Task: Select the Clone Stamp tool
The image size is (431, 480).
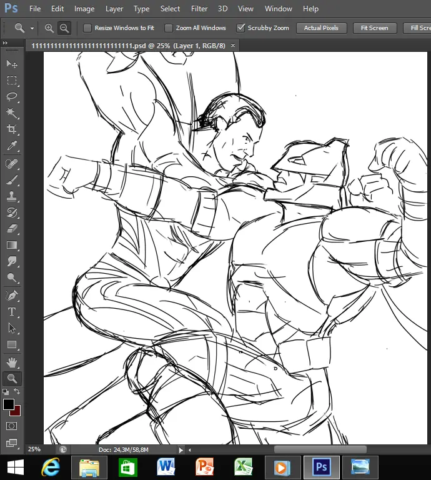Action: (x=12, y=196)
